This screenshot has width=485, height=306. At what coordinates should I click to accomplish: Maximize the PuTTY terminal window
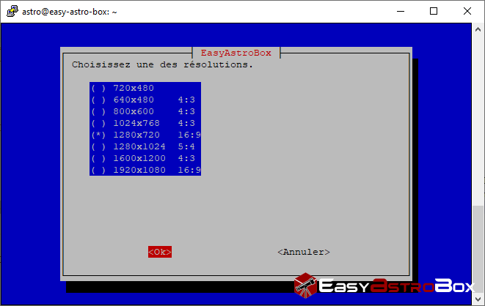(x=434, y=11)
